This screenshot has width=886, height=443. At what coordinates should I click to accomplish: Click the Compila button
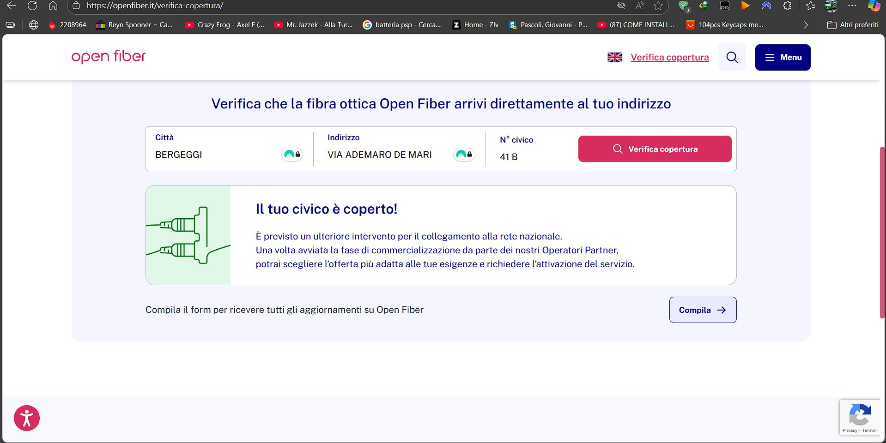pos(702,310)
